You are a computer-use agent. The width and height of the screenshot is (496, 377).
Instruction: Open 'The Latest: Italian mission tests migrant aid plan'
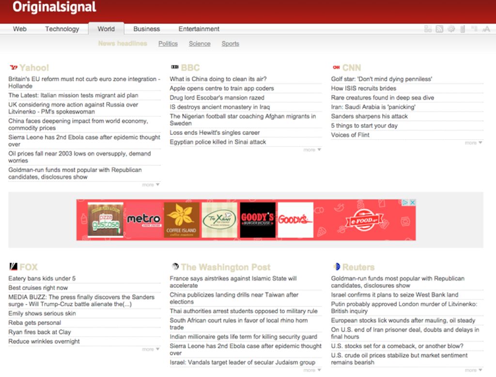coord(73,95)
